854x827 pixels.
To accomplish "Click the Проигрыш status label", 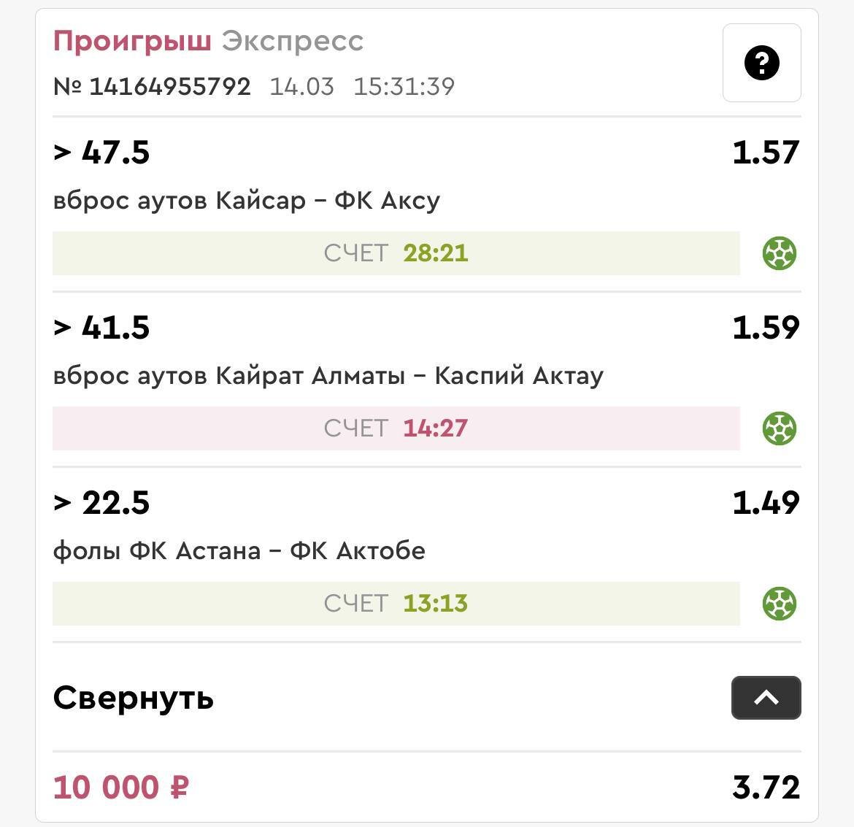I will tap(132, 41).
